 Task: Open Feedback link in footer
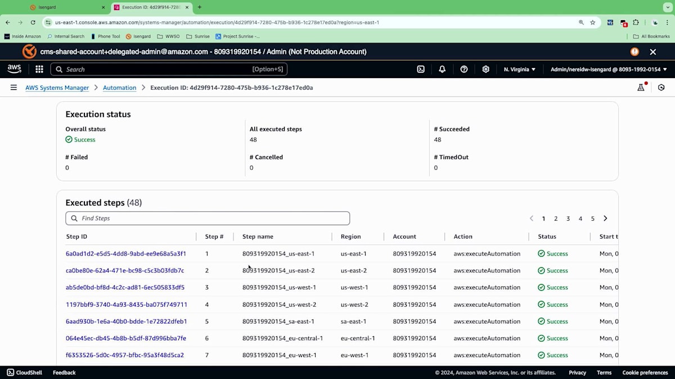[64, 372]
